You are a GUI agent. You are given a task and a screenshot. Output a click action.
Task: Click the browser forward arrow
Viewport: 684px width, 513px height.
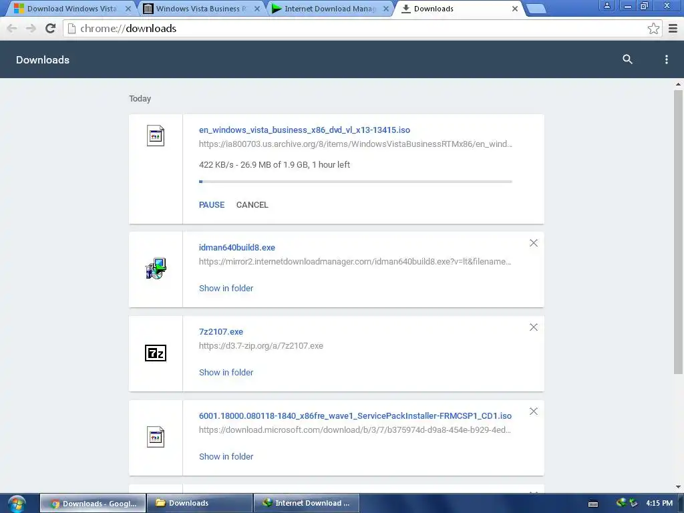pos(31,28)
